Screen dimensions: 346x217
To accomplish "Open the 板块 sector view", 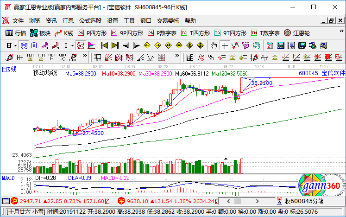I will tap(40, 33).
